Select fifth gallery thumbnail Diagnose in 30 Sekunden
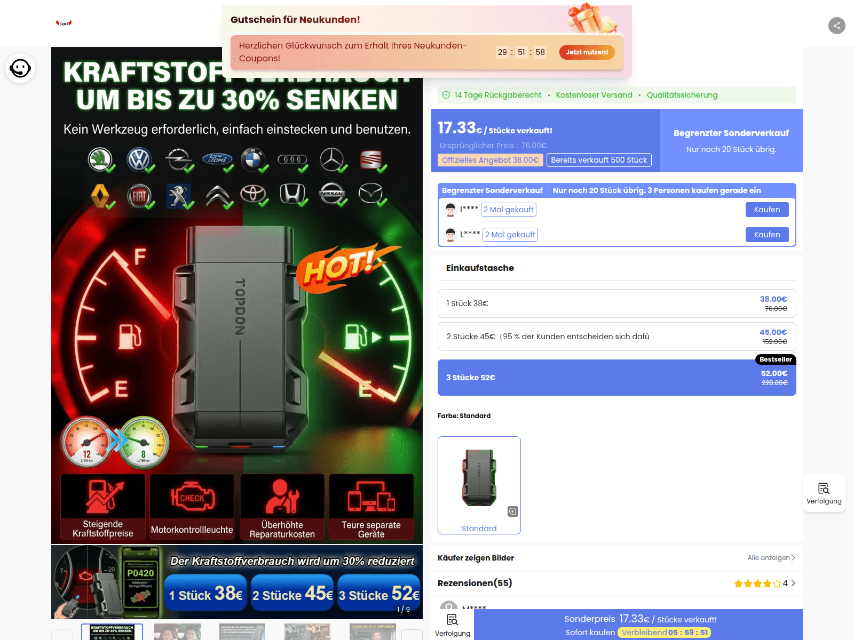This screenshot has width=854, height=640. (x=373, y=631)
